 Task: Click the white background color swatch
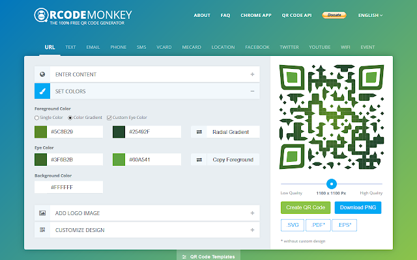(x=40, y=187)
